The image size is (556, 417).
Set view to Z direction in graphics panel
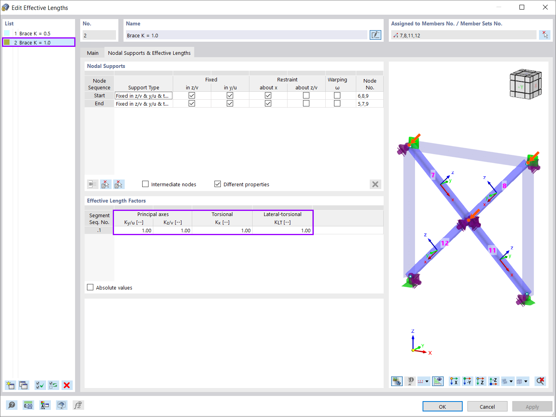(480, 381)
